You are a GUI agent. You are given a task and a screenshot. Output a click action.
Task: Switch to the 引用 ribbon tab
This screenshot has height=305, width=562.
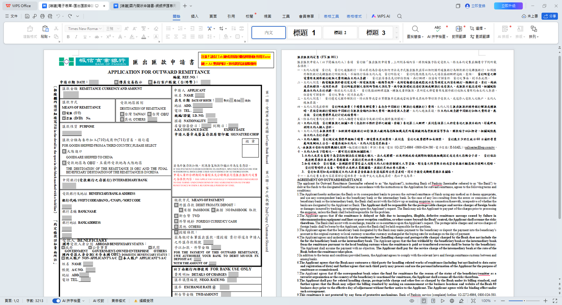[x=231, y=16]
